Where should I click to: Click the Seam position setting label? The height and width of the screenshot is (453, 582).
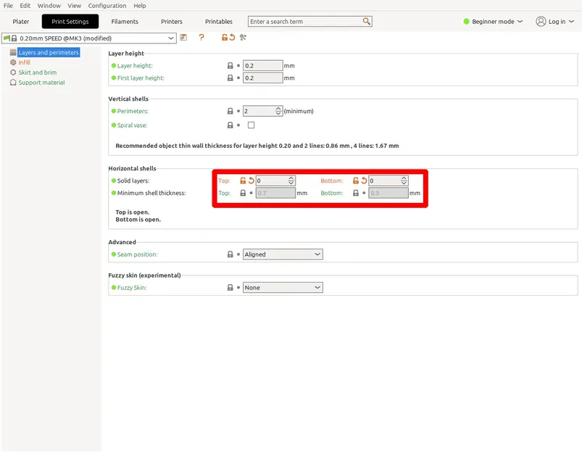click(137, 254)
